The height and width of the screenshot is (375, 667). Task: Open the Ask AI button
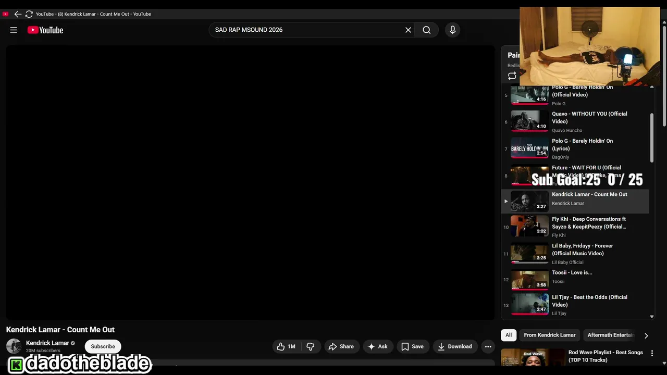(378, 346)
